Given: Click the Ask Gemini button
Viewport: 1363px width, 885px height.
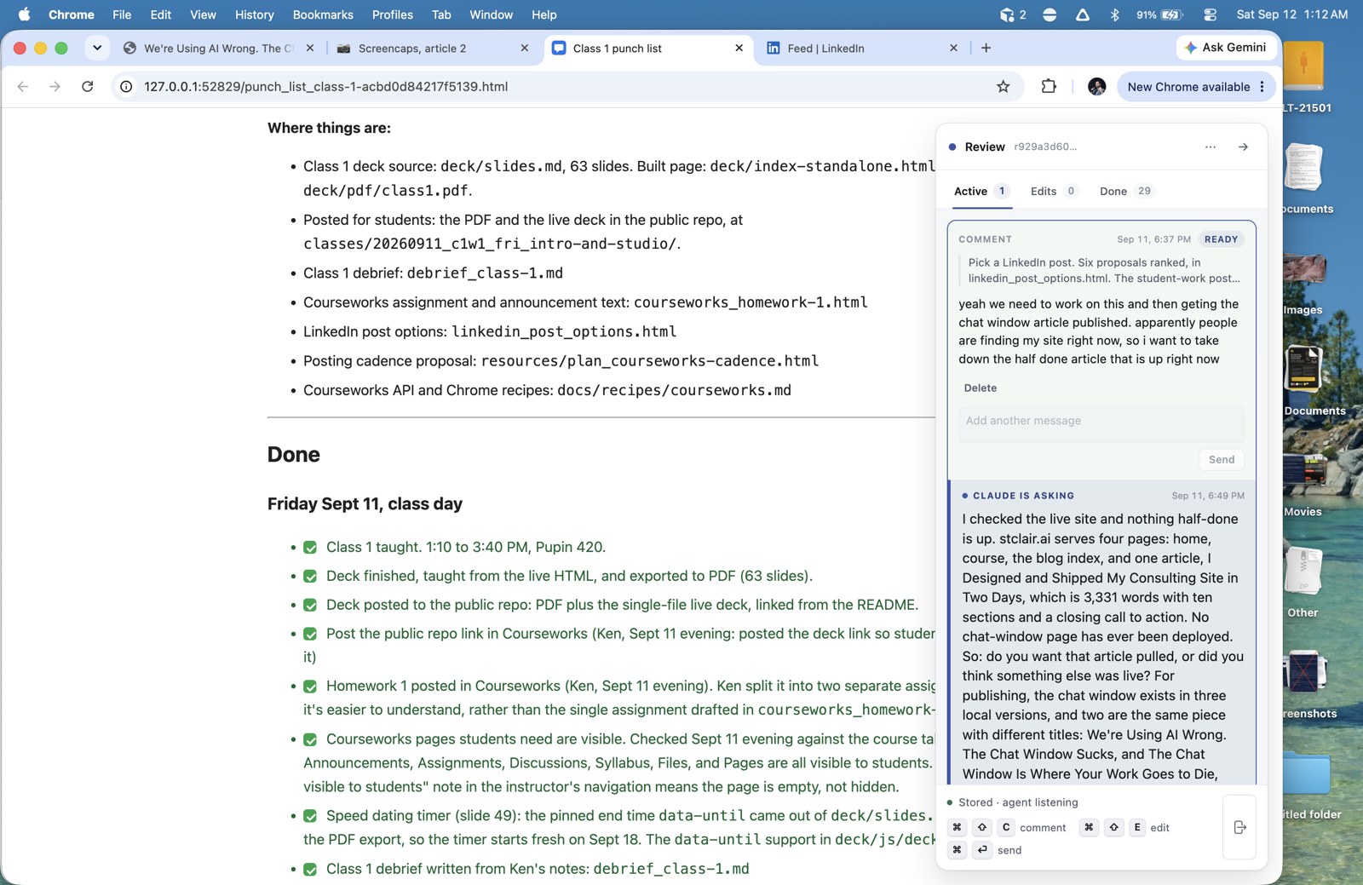Looking at the screenshot, I should pyautogui.click(x=1225, y=48).
